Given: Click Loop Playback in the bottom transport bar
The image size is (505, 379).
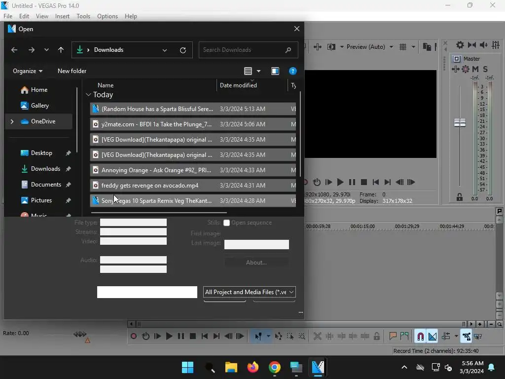Looking at the screenshot, I should 145,336.
